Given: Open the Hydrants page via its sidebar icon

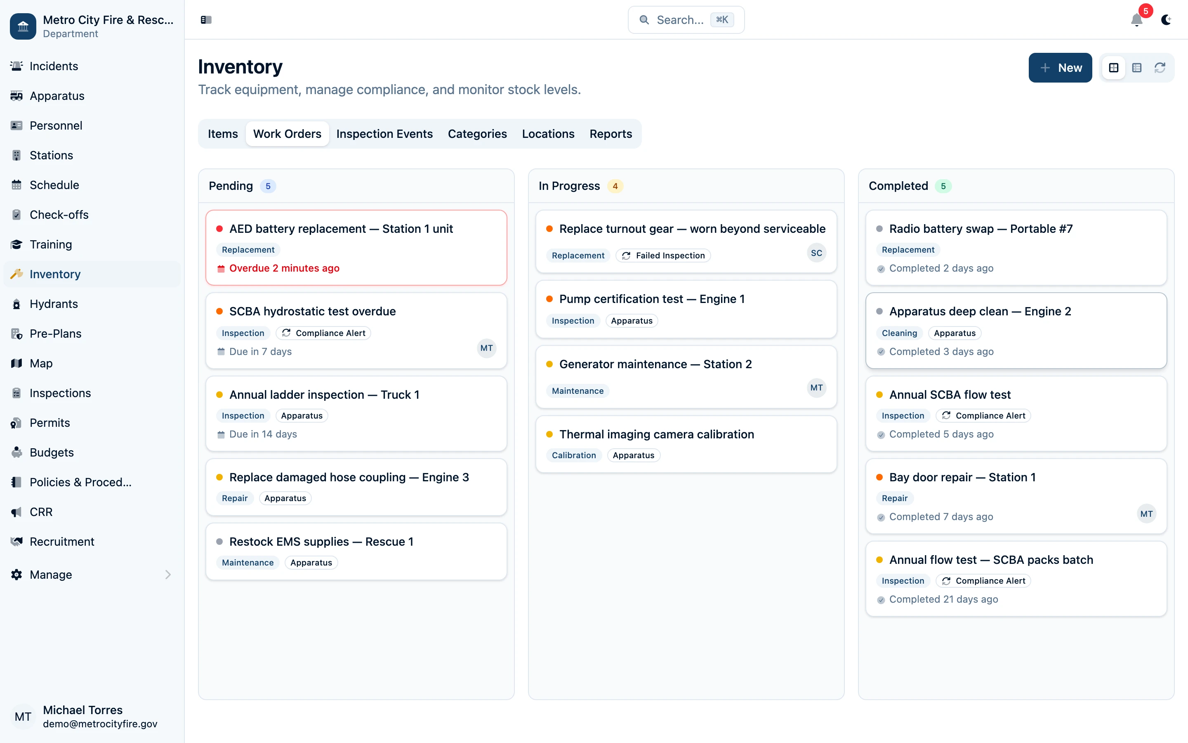Looking at the screenshot, I should coord(16,304).
